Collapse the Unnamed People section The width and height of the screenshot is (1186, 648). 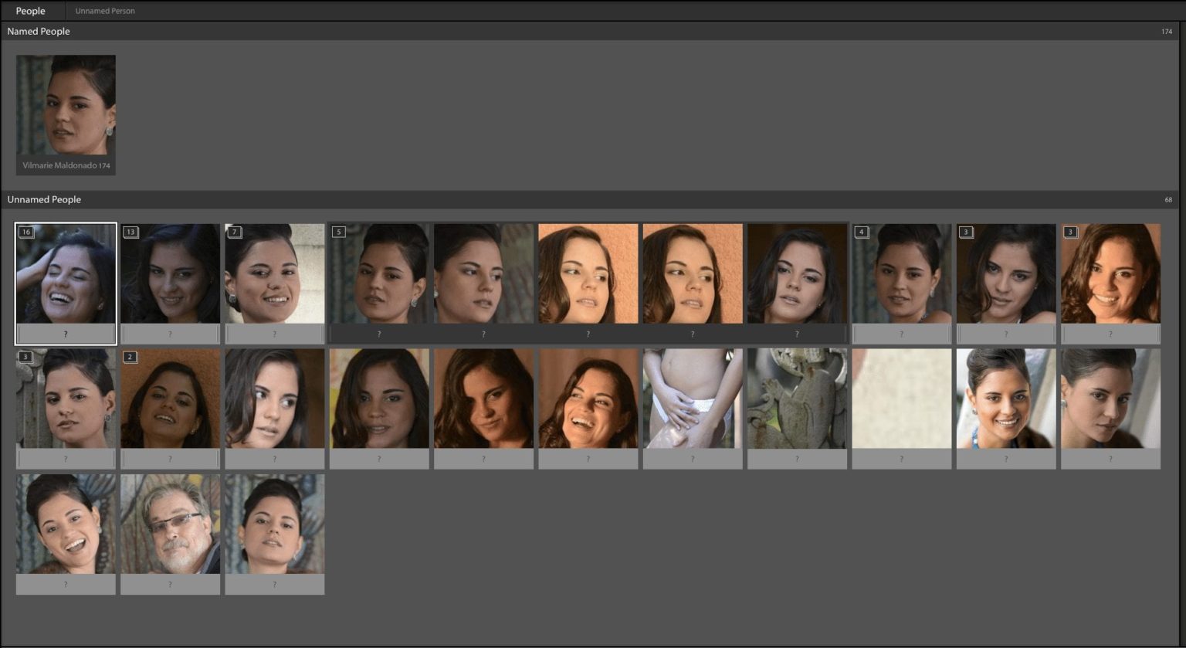(x=44, y=199)
